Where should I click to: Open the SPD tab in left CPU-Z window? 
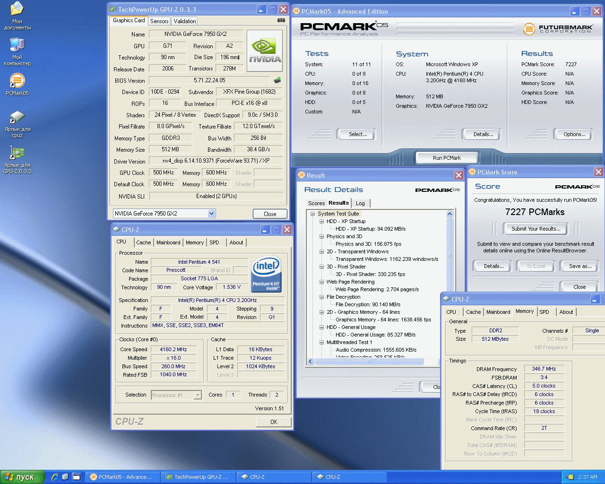[215, 242]
